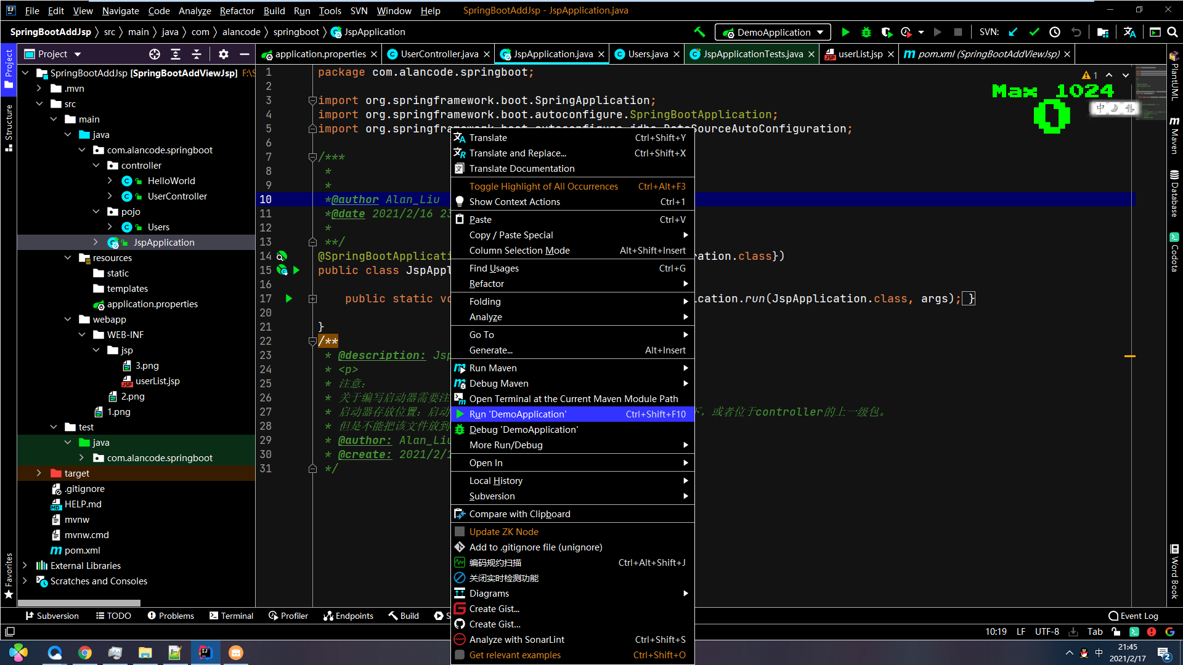1183x665 pixels.
Task: Click the run gutter icon on line 15
Action: click(x=296, y=270)
